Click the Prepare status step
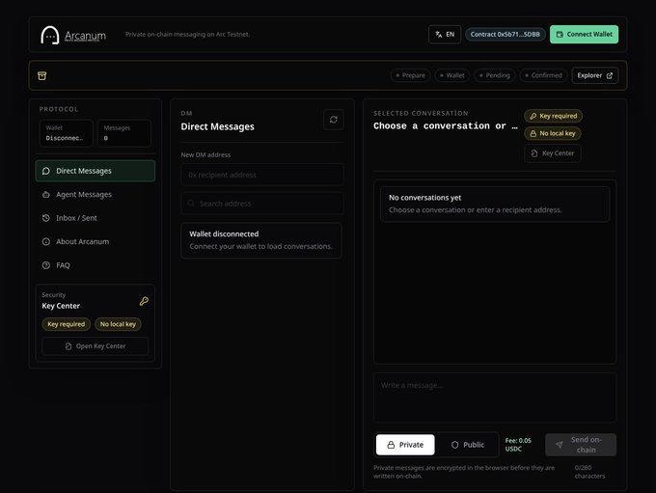656x493 pixels. coord(410,75)
